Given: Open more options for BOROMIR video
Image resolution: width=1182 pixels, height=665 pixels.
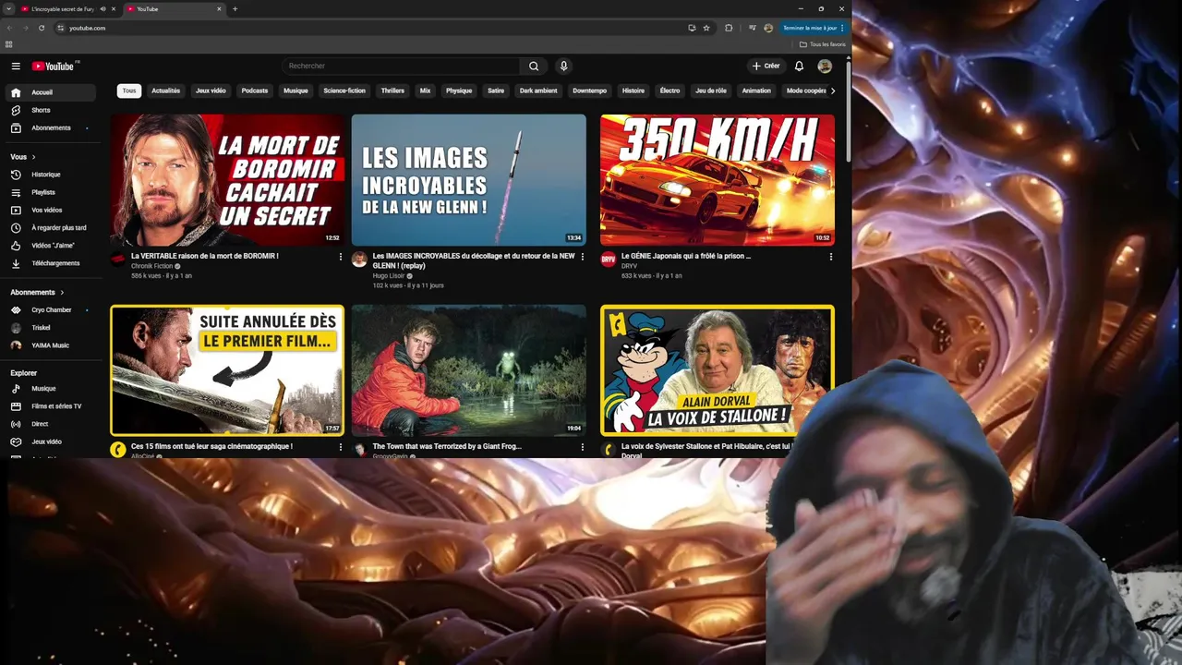Looking at the screenshot, I should coord(340,257).
